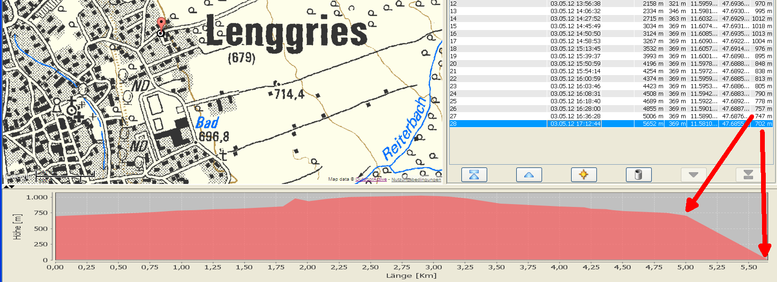Click the Google logo on the map
Image resolution: width=777 pixels, height=282 pixels.
(19, 176)
